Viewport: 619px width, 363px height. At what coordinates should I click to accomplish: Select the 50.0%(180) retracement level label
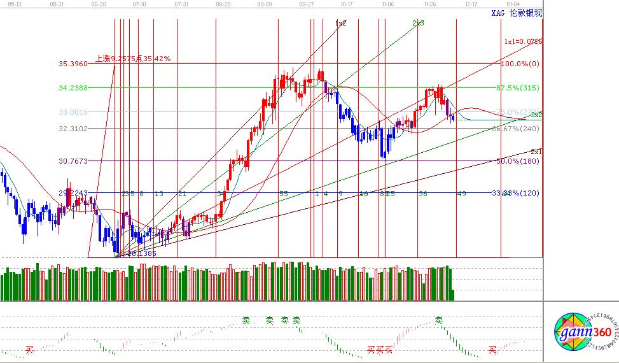coord(517,161)
